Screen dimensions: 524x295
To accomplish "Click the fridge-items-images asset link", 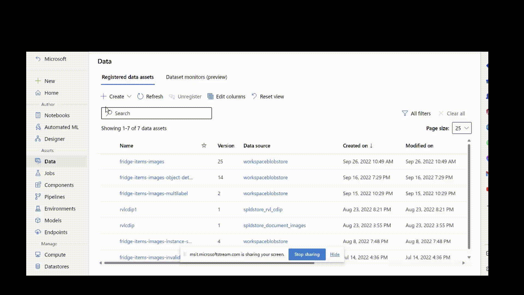I will click(142, 161).
